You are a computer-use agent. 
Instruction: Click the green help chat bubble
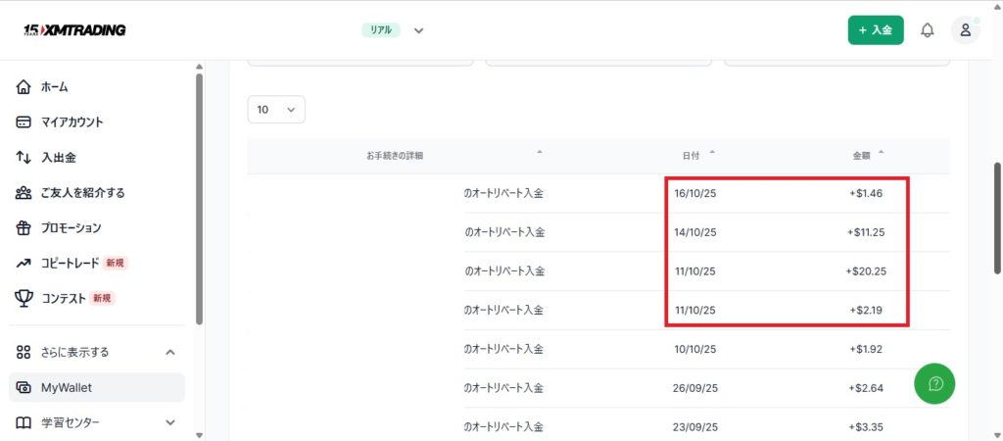click(x=934, y=383)
